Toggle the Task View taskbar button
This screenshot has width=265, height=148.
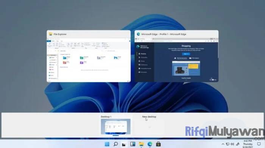(x=124, y=144)
